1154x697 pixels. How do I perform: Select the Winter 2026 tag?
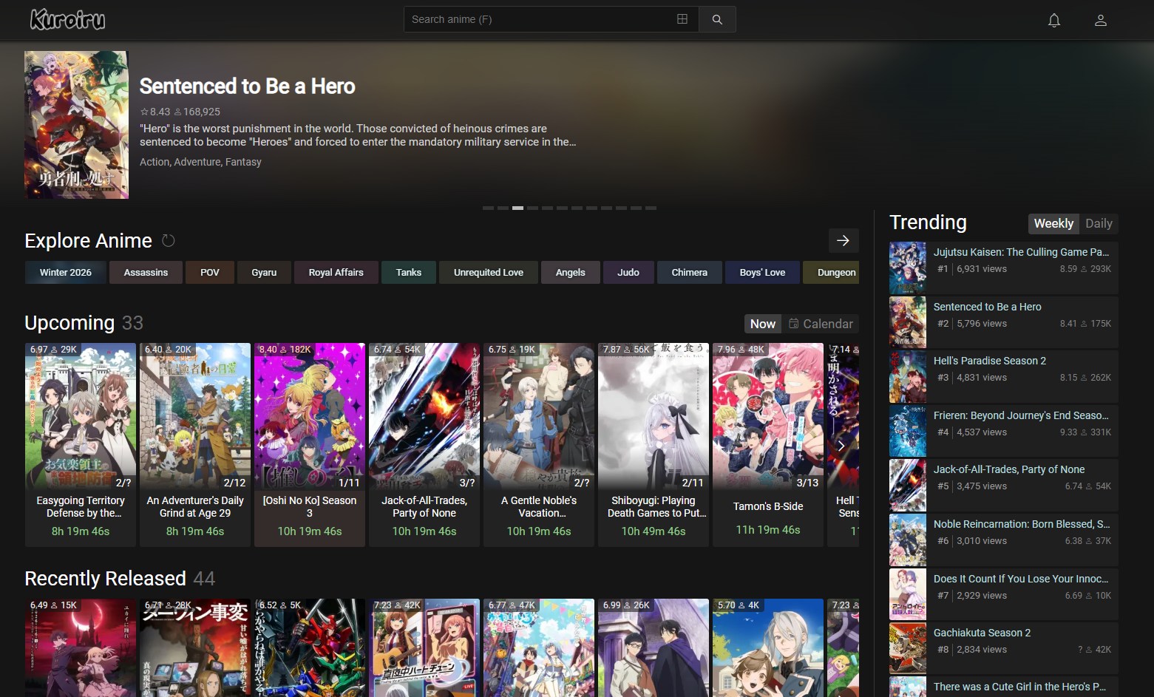point(66,273)
